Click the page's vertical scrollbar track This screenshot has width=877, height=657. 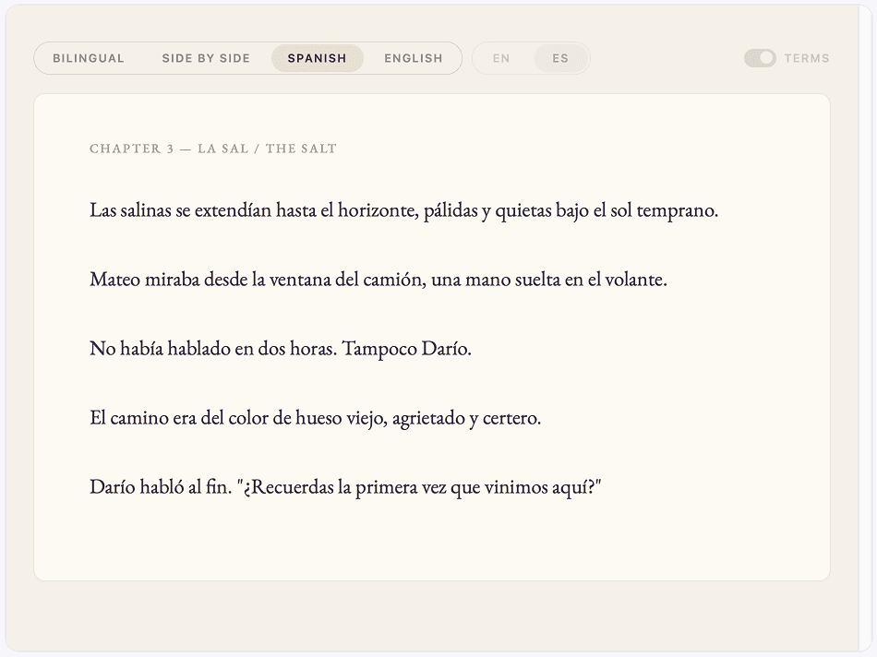tap(865, 328)
